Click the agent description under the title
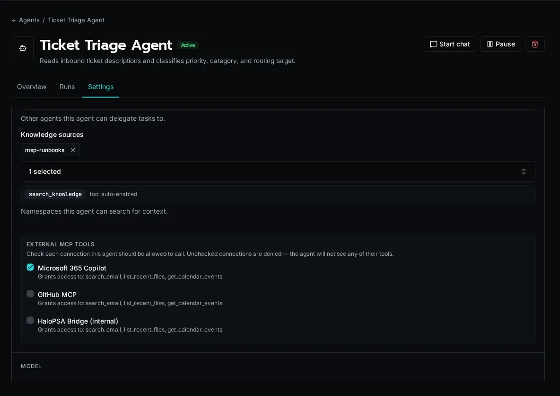The height and width of the screenshot is (396, 560). pyautogui.click(x=167, y=61)
